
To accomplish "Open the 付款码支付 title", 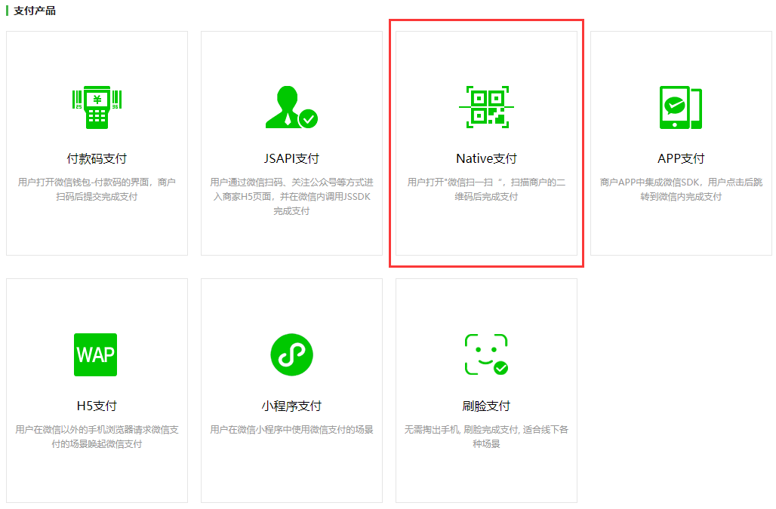I will pyautogui.click(x=97, y=158).
